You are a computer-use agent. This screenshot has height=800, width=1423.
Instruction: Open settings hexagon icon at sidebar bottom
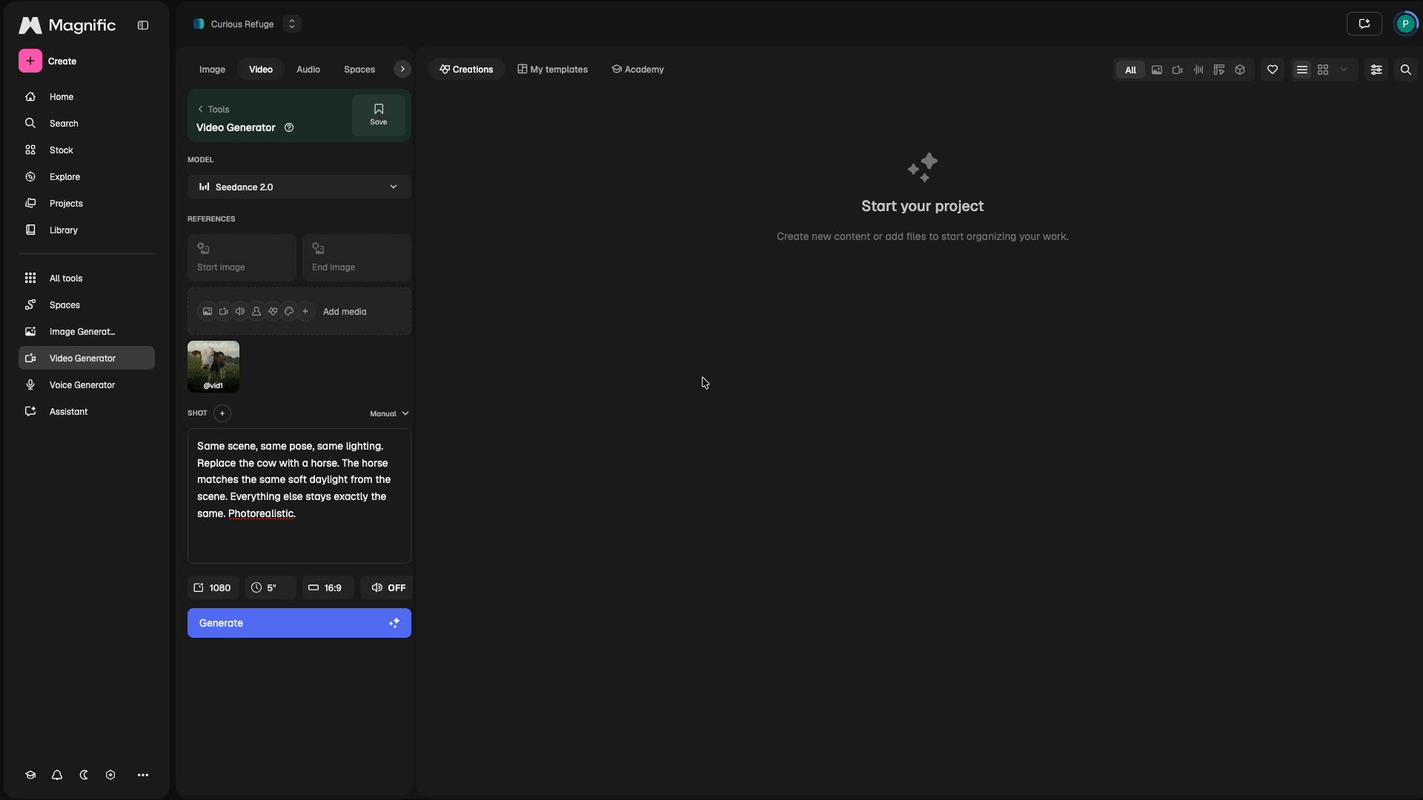tap(110, 775)
